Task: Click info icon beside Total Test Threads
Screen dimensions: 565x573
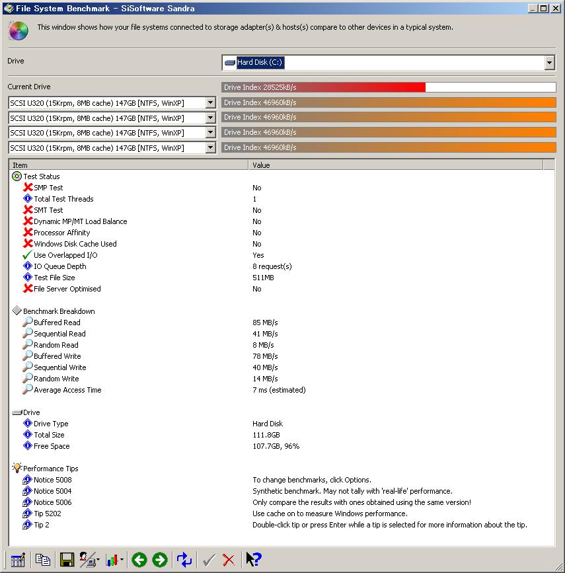Action: pos(28,198)
